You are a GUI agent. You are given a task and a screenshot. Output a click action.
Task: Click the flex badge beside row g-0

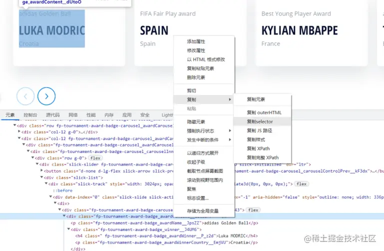95,158
